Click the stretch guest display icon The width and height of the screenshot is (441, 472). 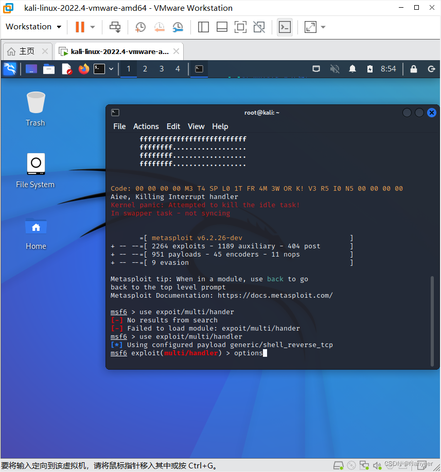coord(311,27)
